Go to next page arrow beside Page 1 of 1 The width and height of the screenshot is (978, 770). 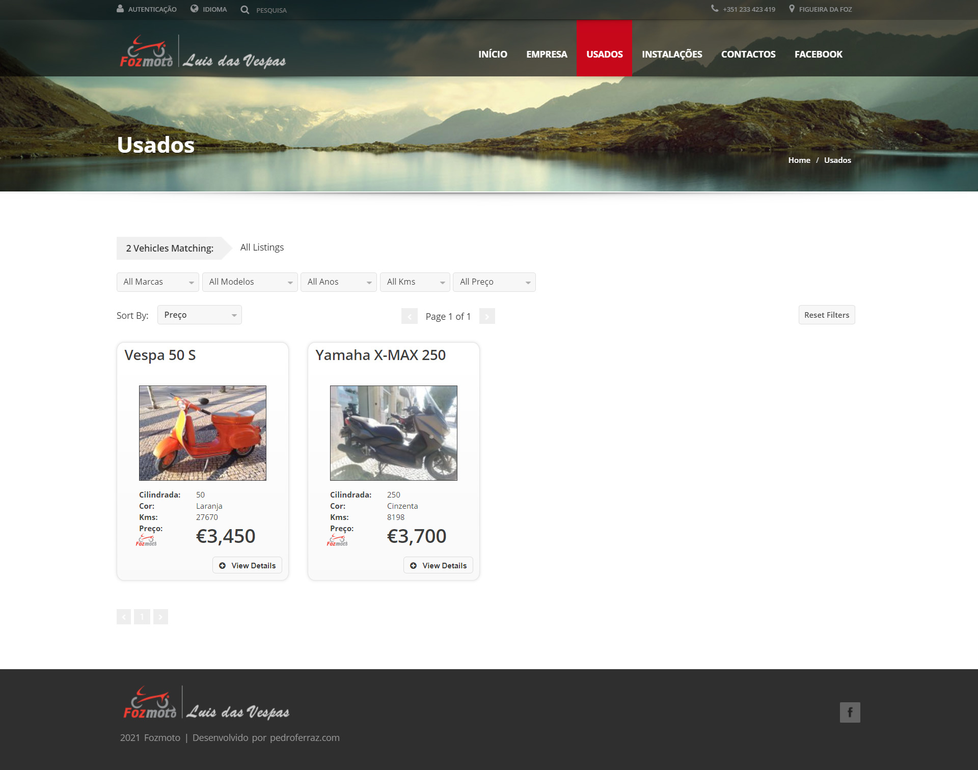(x=487, y=316)
